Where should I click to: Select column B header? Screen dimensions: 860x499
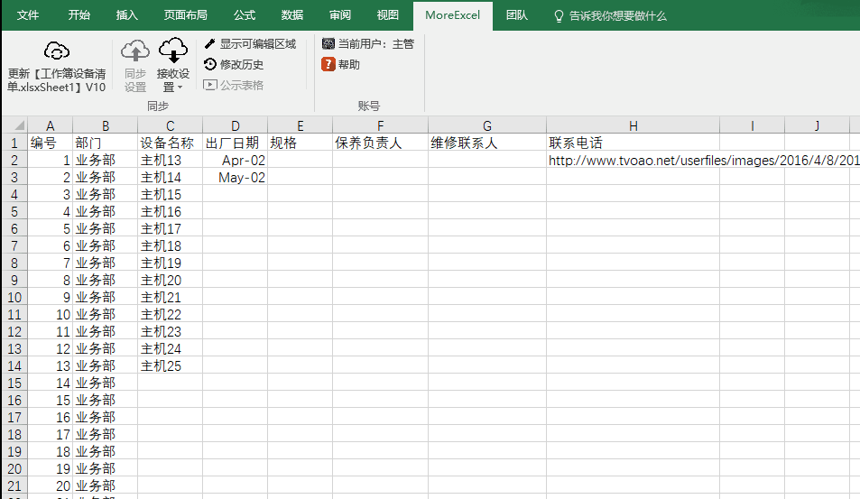106,125
